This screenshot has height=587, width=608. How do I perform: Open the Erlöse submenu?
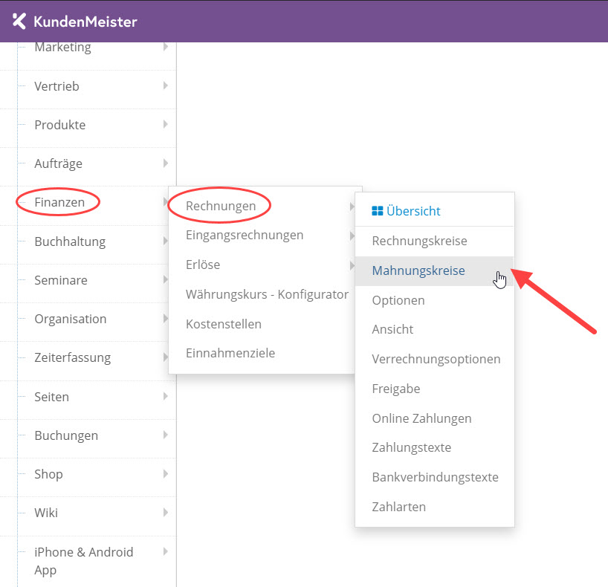tap(203, 265)
